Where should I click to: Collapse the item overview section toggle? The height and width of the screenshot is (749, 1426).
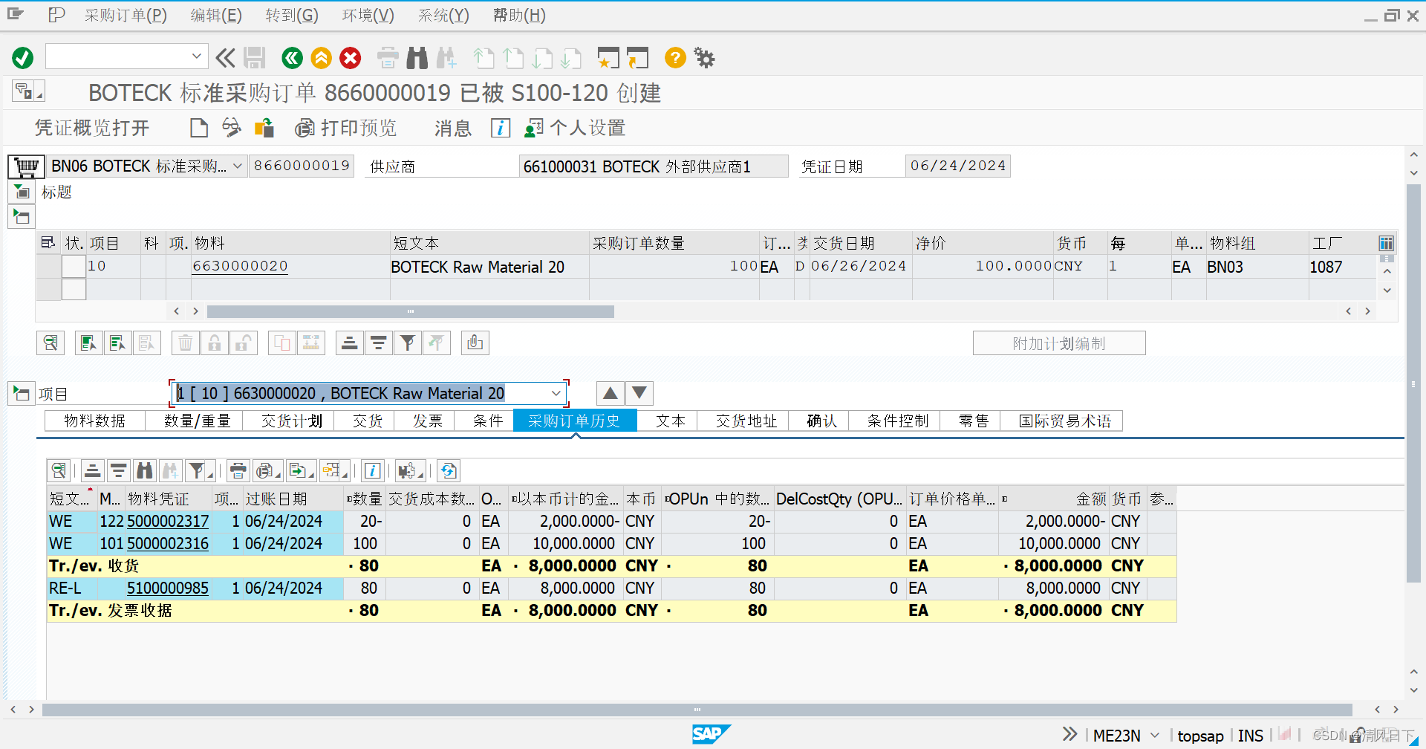22,217
